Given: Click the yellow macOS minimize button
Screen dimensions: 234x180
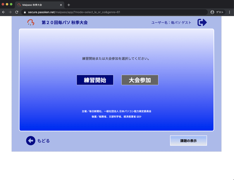Looking at the screenshot, I should coord(7,4).
